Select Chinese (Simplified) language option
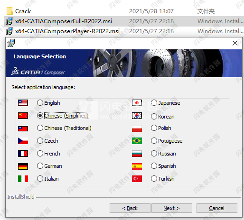This screenshot has width=244, height=220. 40,116
